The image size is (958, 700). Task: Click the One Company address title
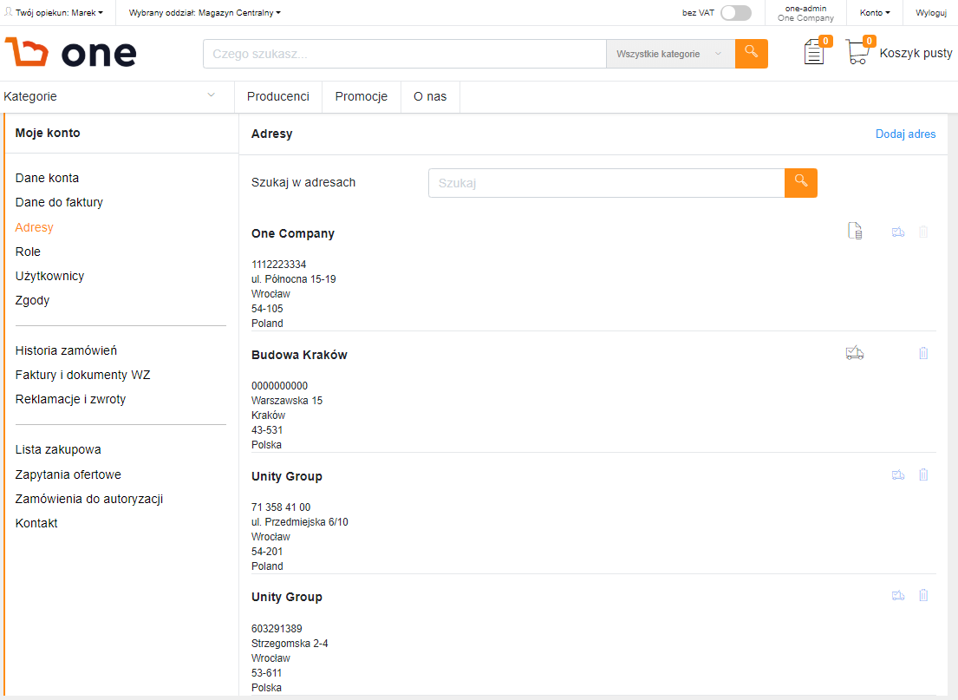pos(293,233)
